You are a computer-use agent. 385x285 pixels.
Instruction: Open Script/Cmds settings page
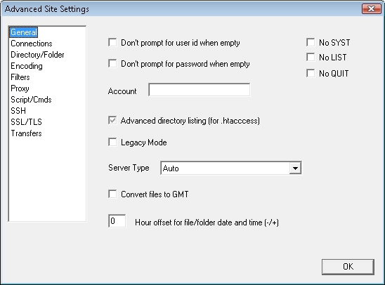(x=31, y=100)
